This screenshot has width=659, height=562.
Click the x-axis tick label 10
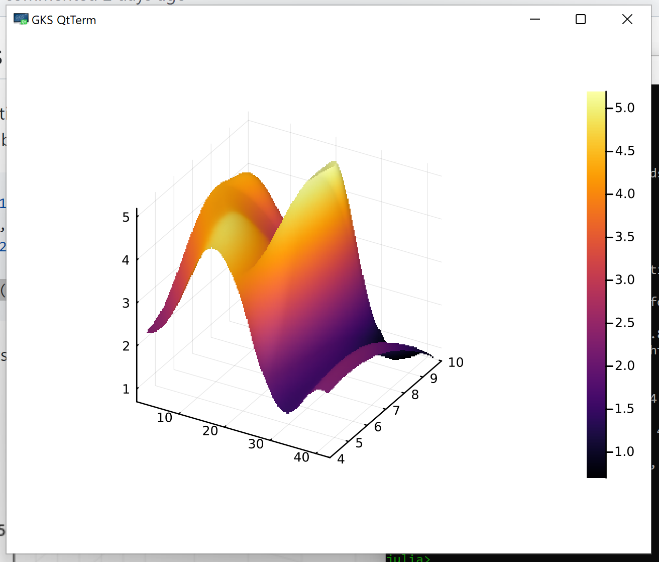164,417
